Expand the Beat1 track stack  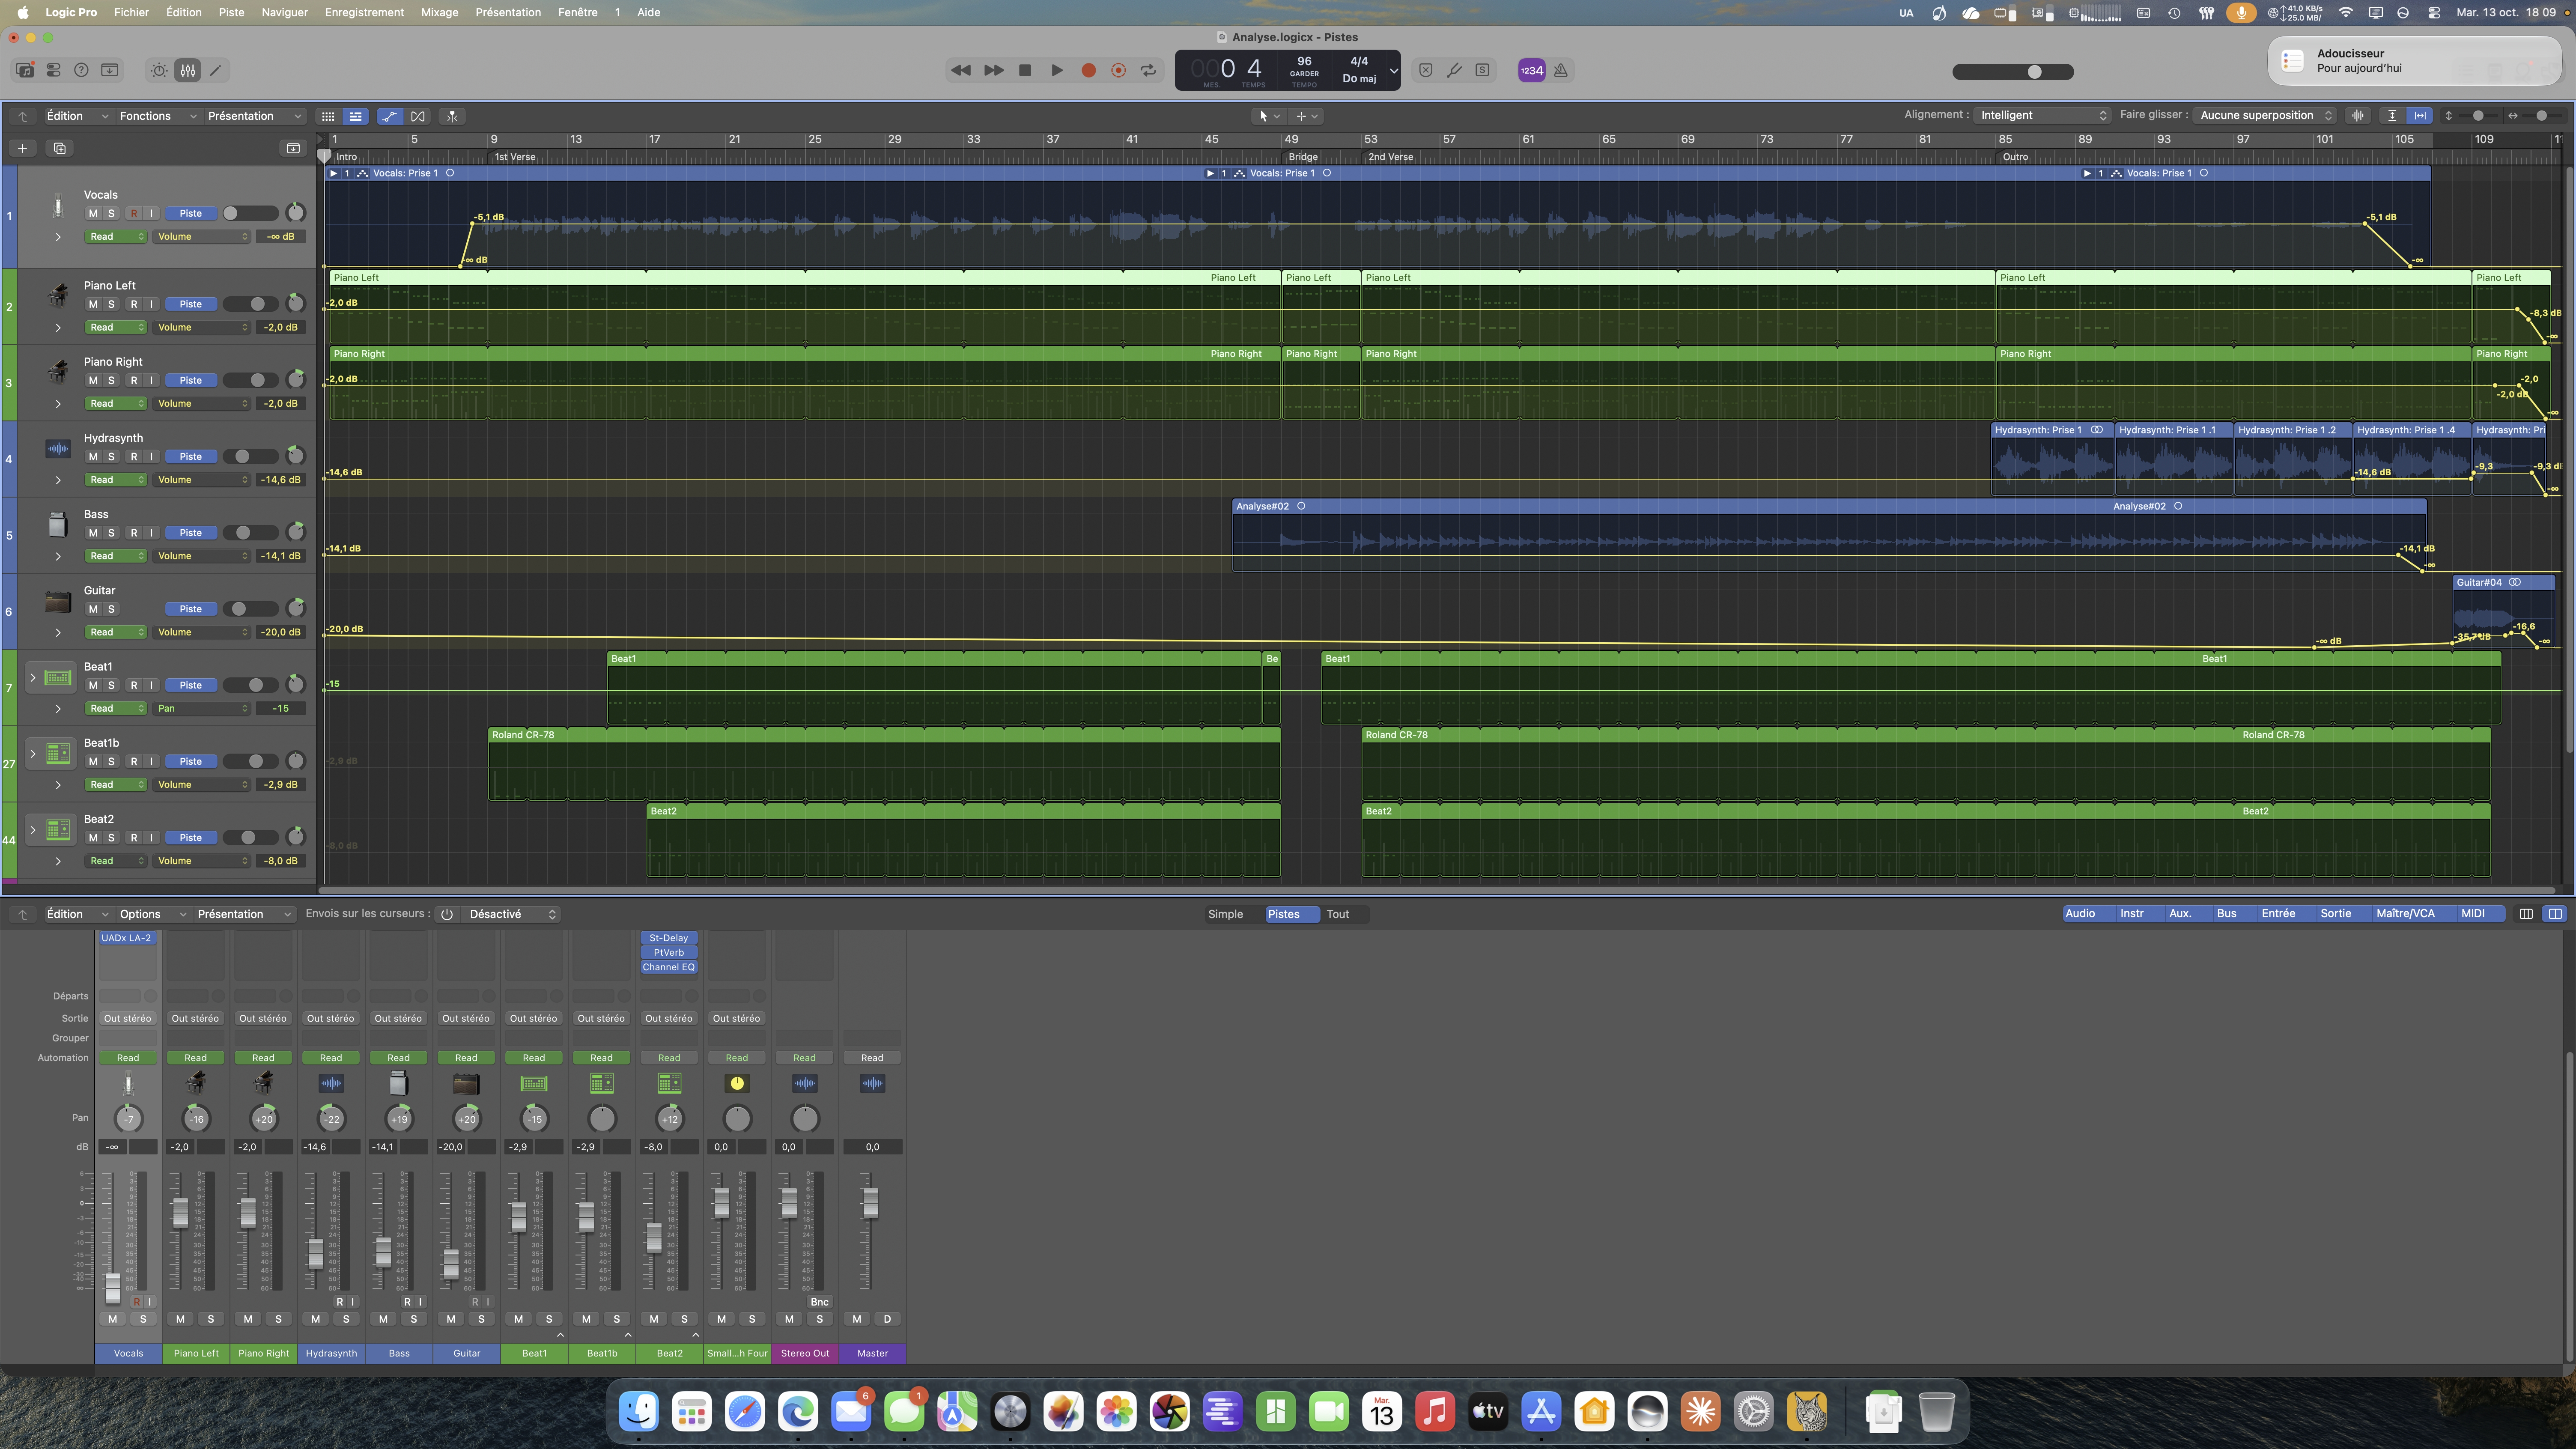32,677
